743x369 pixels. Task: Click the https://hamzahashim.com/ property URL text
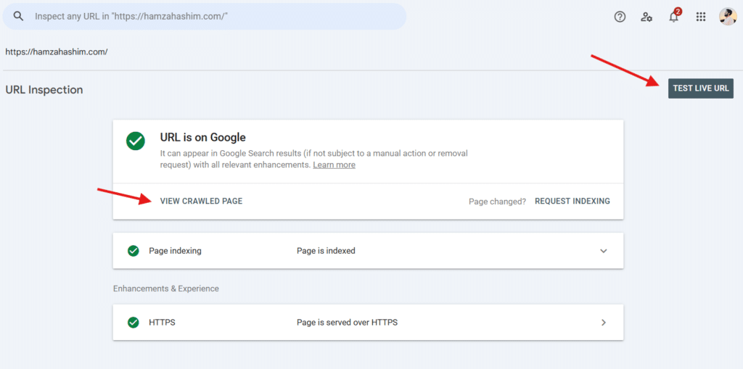point(57,51)
